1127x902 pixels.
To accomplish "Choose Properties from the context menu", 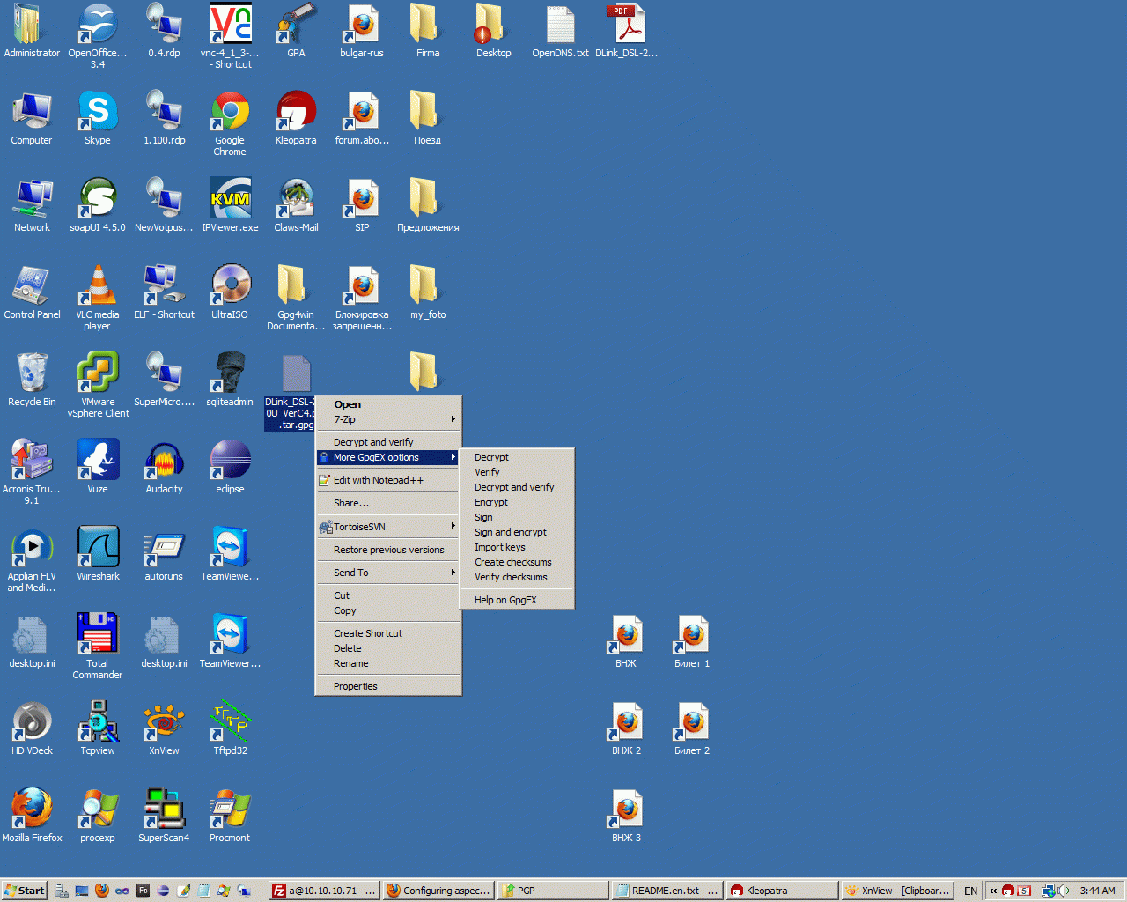I will [x=388, y=686].
